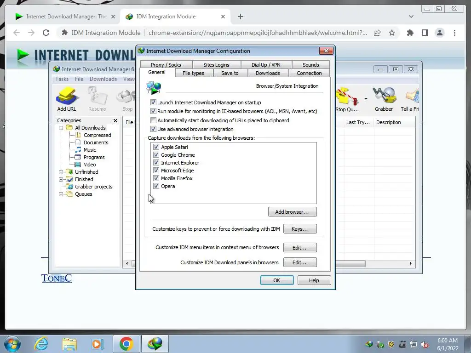This screenshot has height=353, width=471.
Task: Switch to the File types tab
Action: (x=193, y=73)
